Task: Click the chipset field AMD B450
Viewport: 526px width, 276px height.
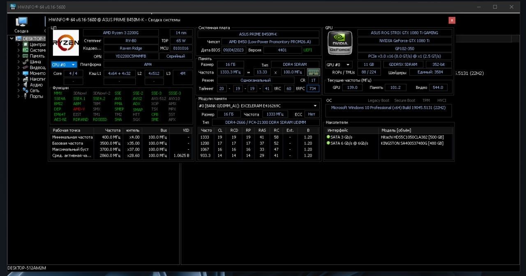Action: [270, 42]
